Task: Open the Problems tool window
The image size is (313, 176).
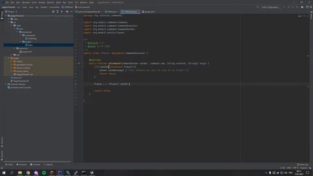Action: point(22,165)
